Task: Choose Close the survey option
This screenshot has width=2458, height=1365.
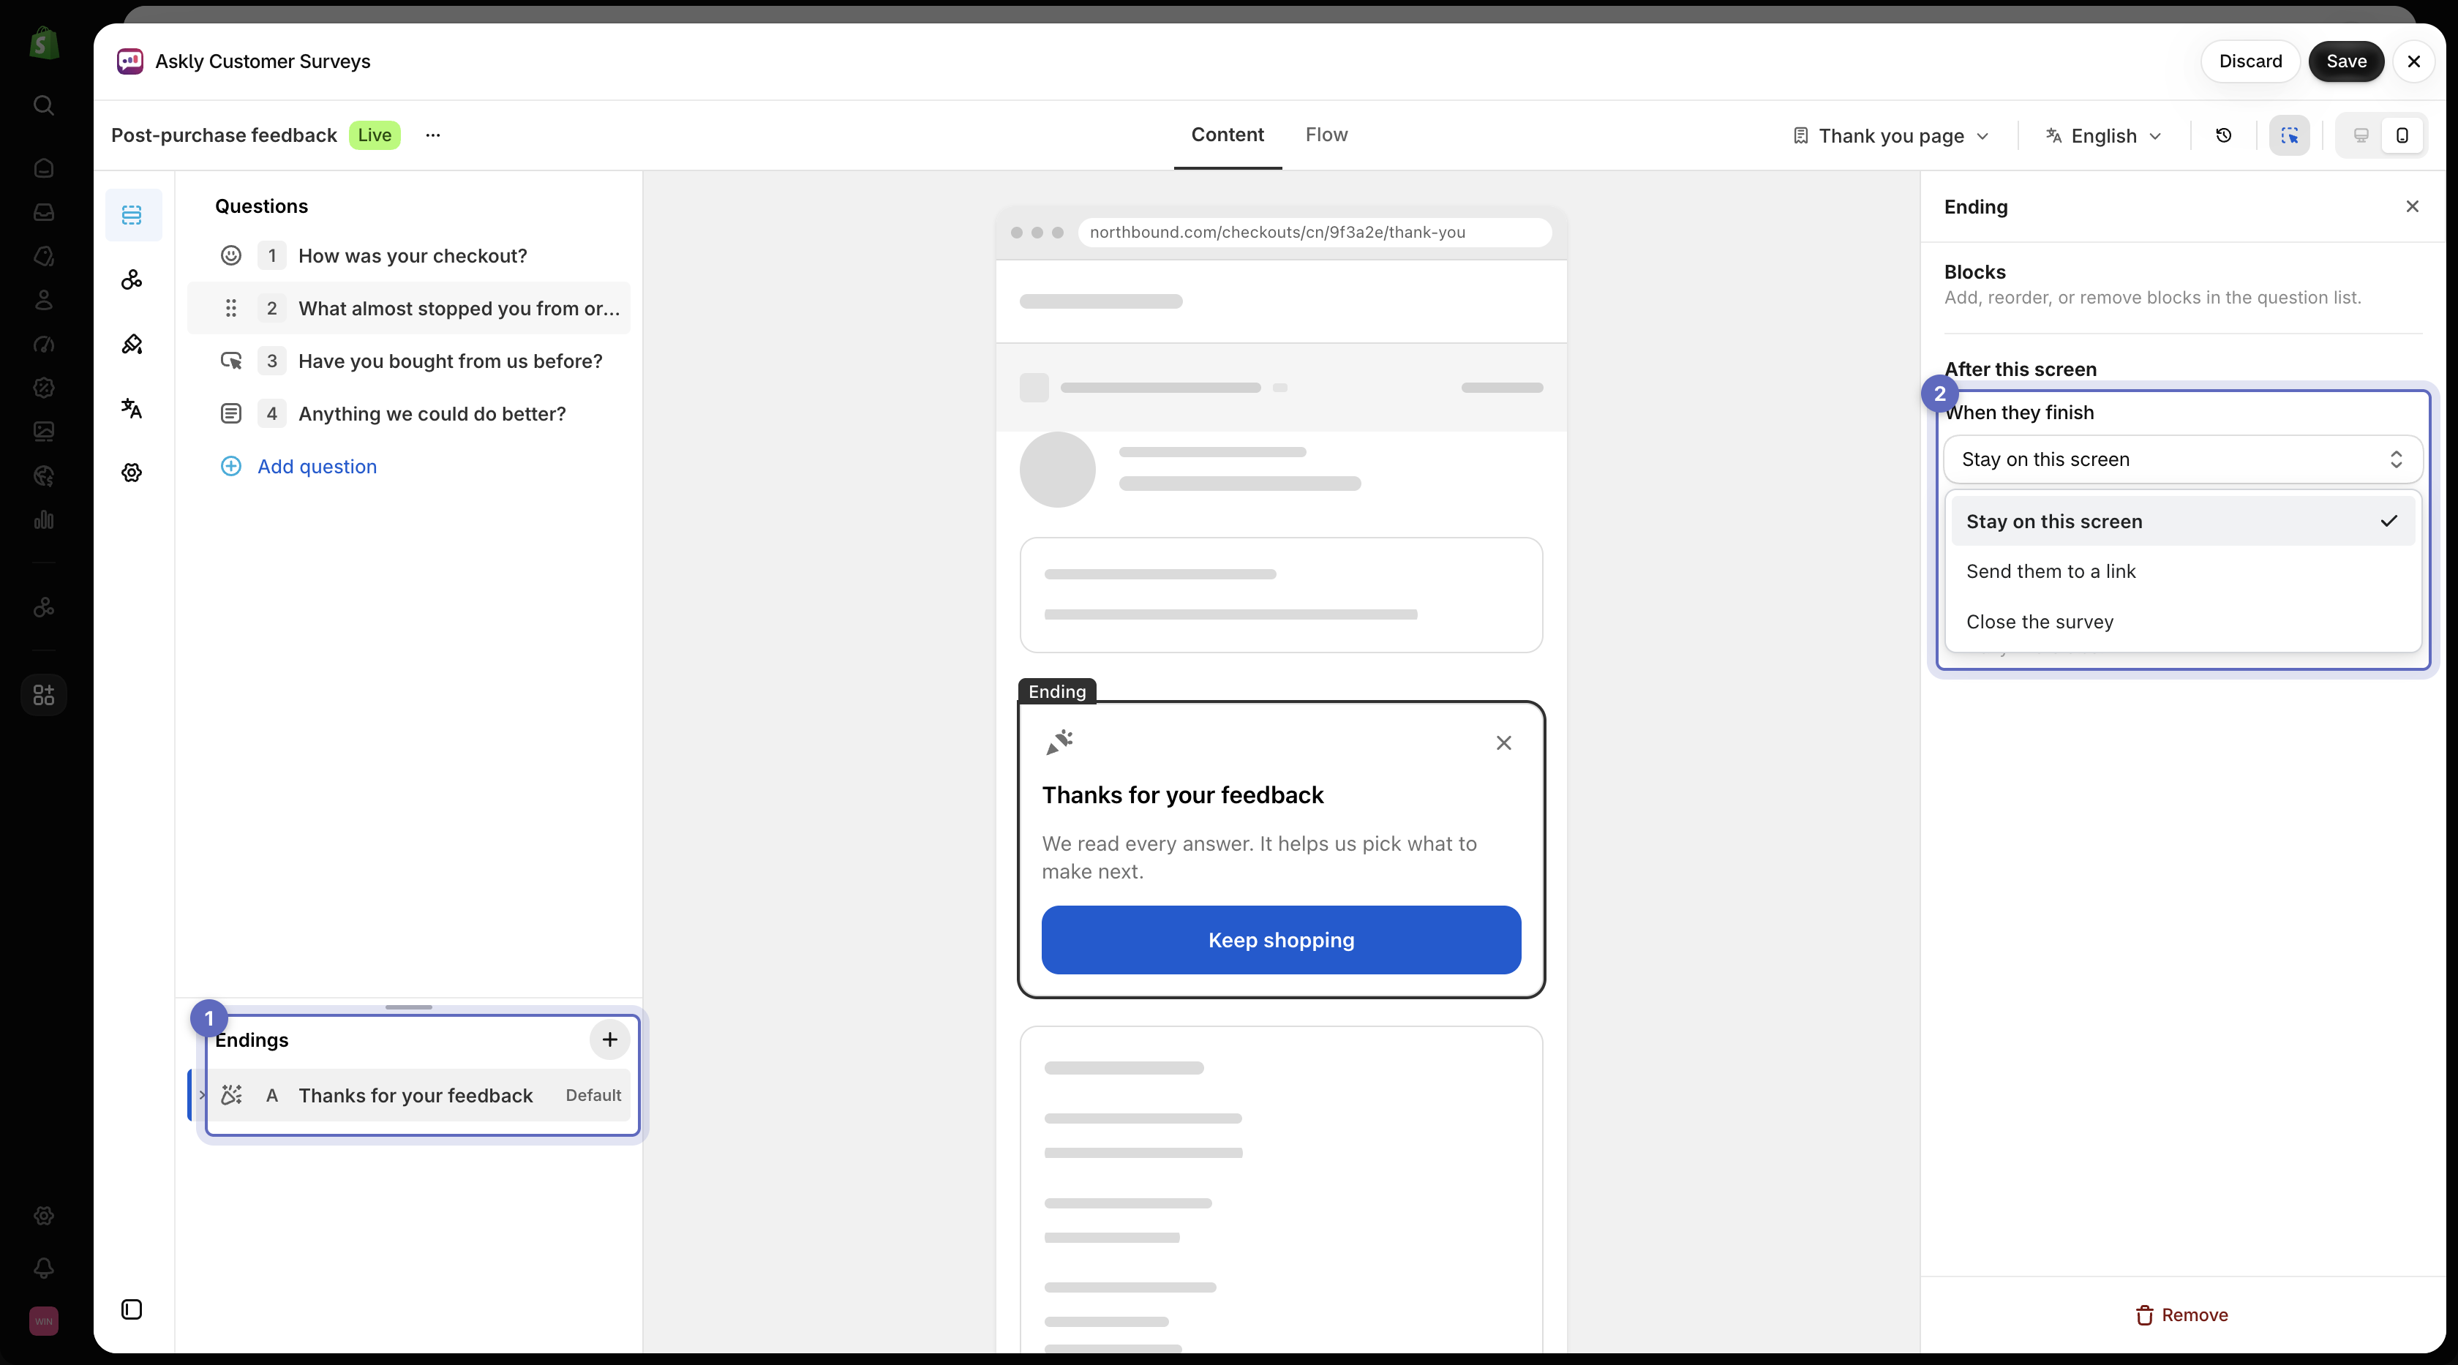Action: [2182, 622]
